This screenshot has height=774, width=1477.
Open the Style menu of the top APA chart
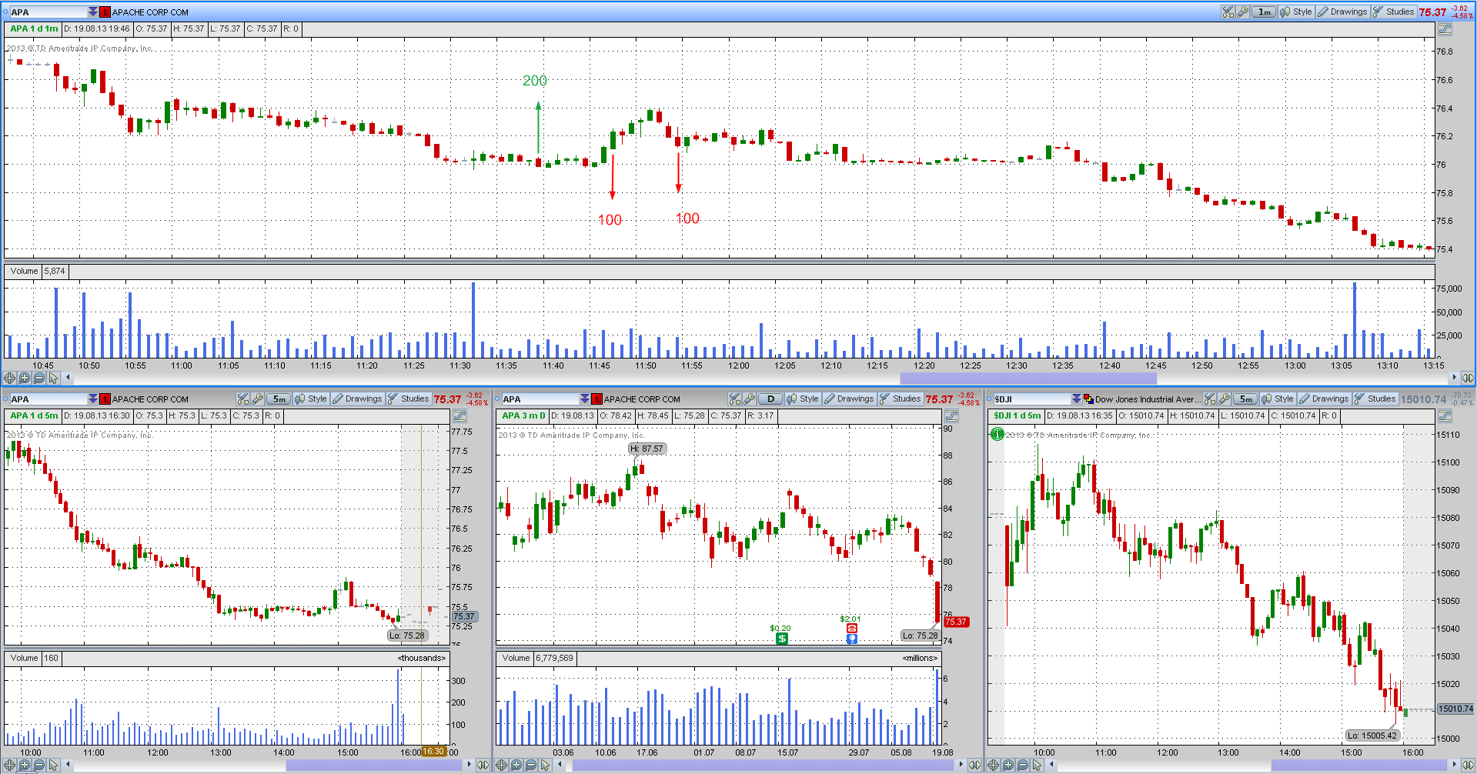1296,12
